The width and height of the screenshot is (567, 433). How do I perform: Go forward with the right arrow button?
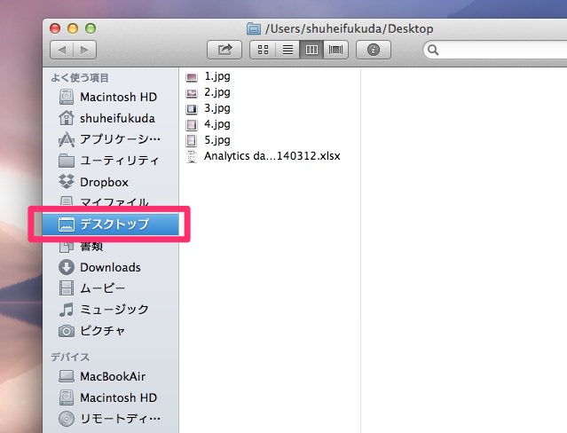[x=85, y=50]
